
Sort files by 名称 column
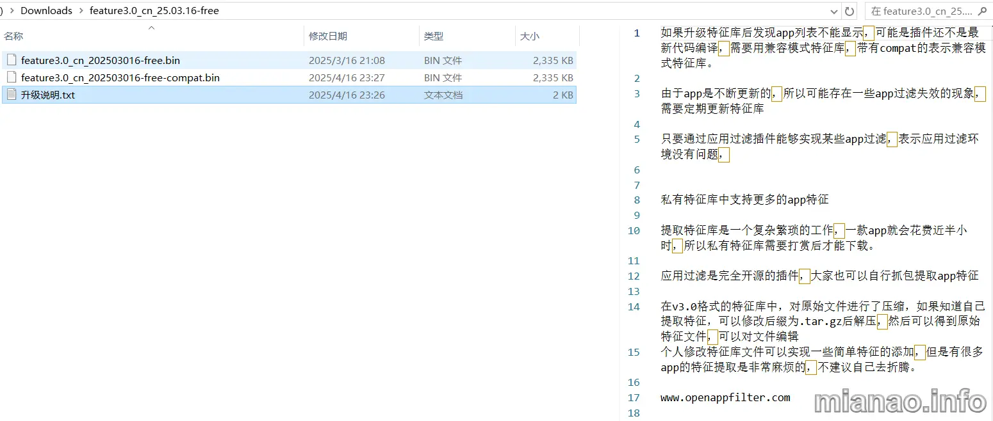14,36
